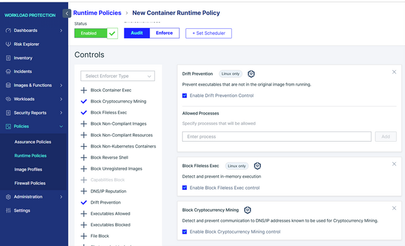This screenshot has width=405, height=246.
Task: Toggle checked Block Fileless Exec list item
Action: [84, 112]
